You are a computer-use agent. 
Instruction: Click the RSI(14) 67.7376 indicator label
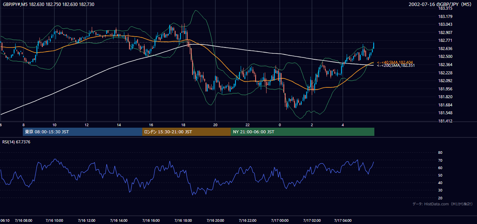tap(16, 142)
